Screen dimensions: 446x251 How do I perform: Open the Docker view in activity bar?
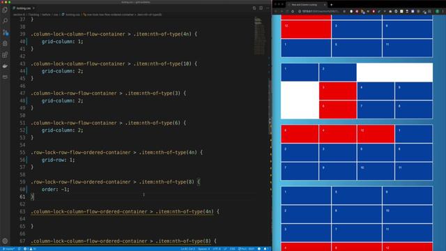tap(5, 66)
